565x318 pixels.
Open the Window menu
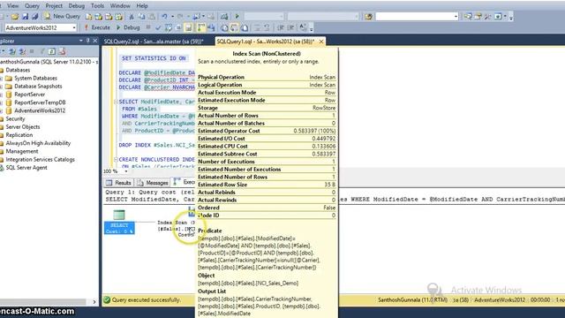click(x=120, y=6)
